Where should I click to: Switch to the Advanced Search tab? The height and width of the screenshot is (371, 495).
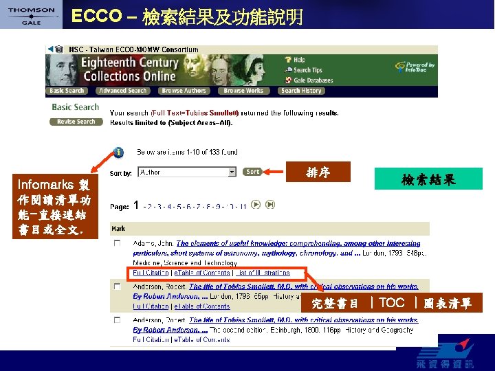click(x=123, y=91)
